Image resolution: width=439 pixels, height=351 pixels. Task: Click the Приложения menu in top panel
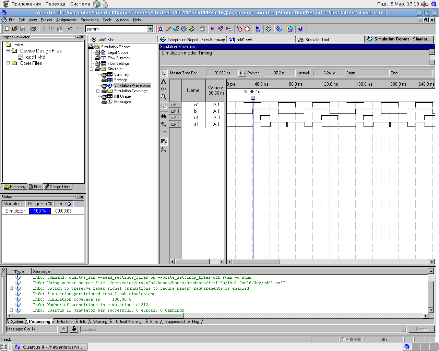26,4
